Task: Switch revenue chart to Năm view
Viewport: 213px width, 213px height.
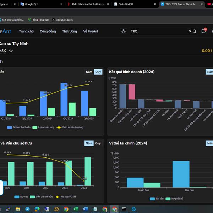Action: click(89, 72)
